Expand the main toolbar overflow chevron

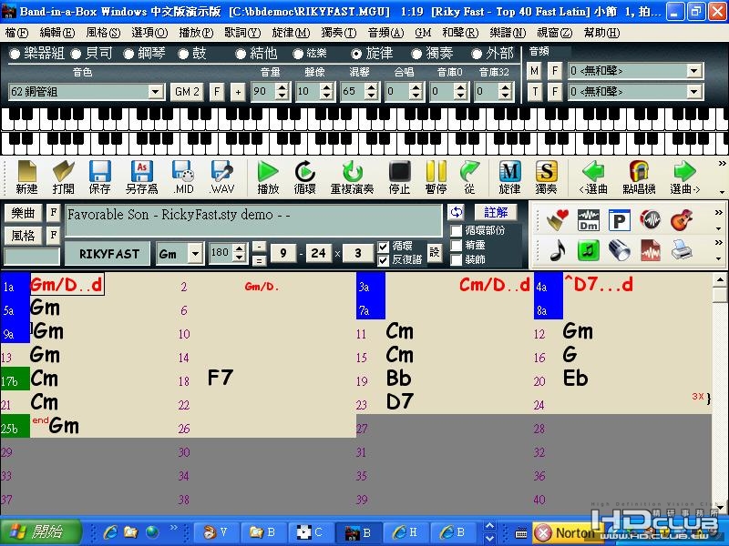[x=722, y=164]
